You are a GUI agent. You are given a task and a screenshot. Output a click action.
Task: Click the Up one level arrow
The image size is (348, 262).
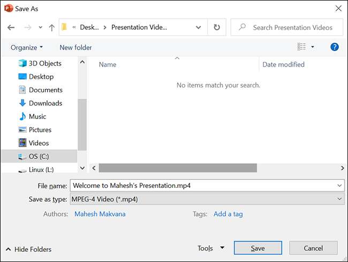[x=51, y=27]
